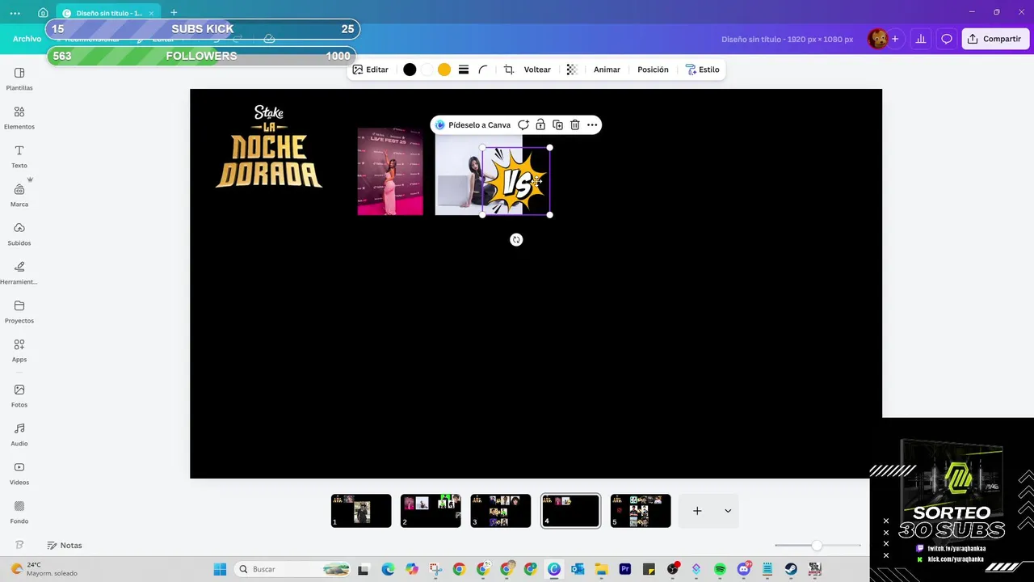The image size is (1034, 582).
Task: Click Estilo in toolbar
Action: (702, 70)
